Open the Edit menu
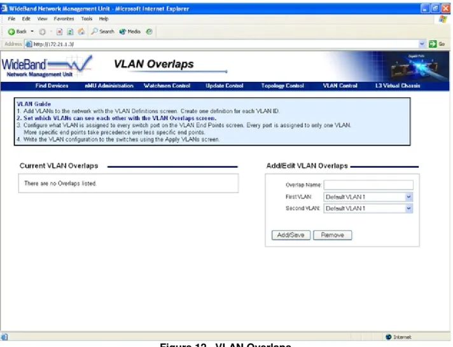This screenshot has height=347, width=453. pos(26,19)
